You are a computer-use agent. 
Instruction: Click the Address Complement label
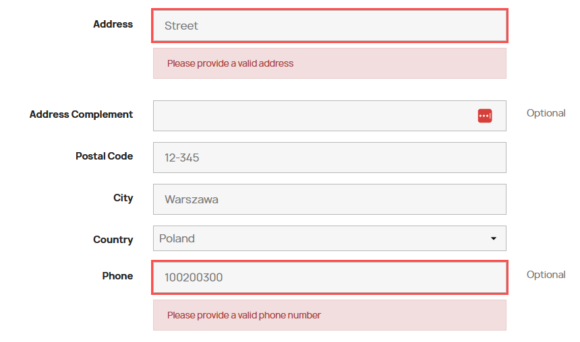81,114
